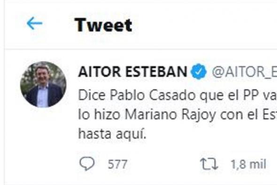Click the Tweet header title
This screenshot has height=185, width=277.
tap(103, 25)
